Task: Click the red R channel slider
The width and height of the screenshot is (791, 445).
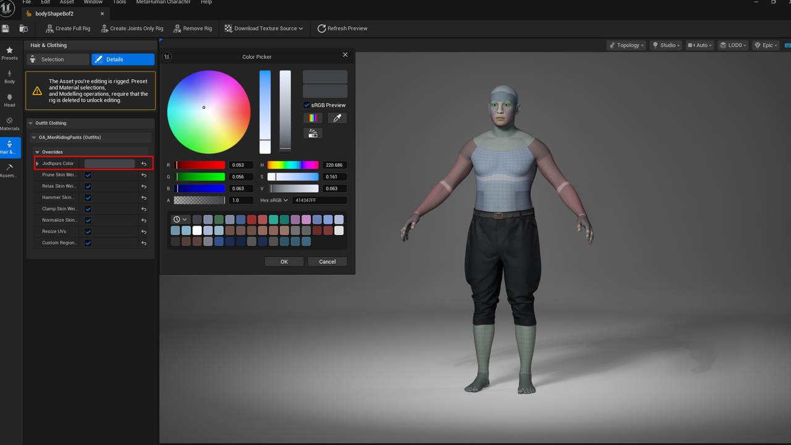Action: (x=200, y=165)
